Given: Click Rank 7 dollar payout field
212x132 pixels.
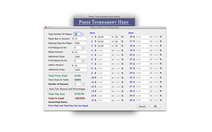Looking at the screenshot, I should pos(104,64).
